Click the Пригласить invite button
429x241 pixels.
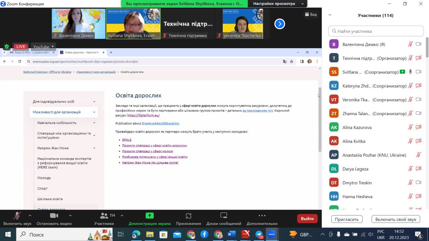(x=347, y=219)
